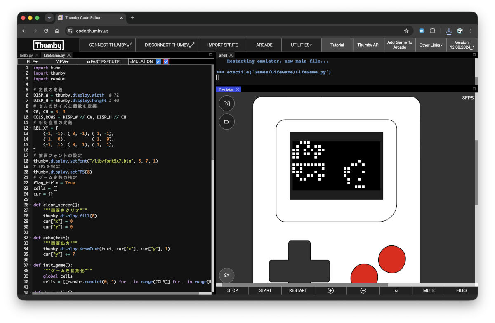Click the Thumby logo

tap(49, 45)
